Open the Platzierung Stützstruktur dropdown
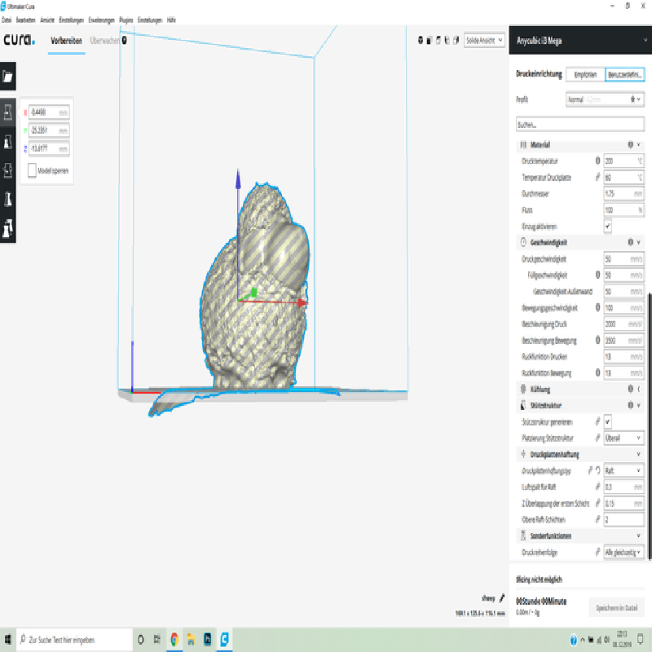652x652 pixels. pyautogui.click(x=623, y=438)
